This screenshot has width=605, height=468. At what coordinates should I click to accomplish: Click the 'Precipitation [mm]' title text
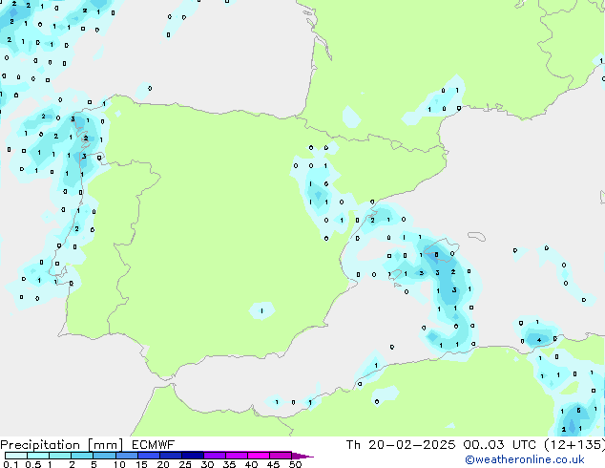tap(62, 445)
